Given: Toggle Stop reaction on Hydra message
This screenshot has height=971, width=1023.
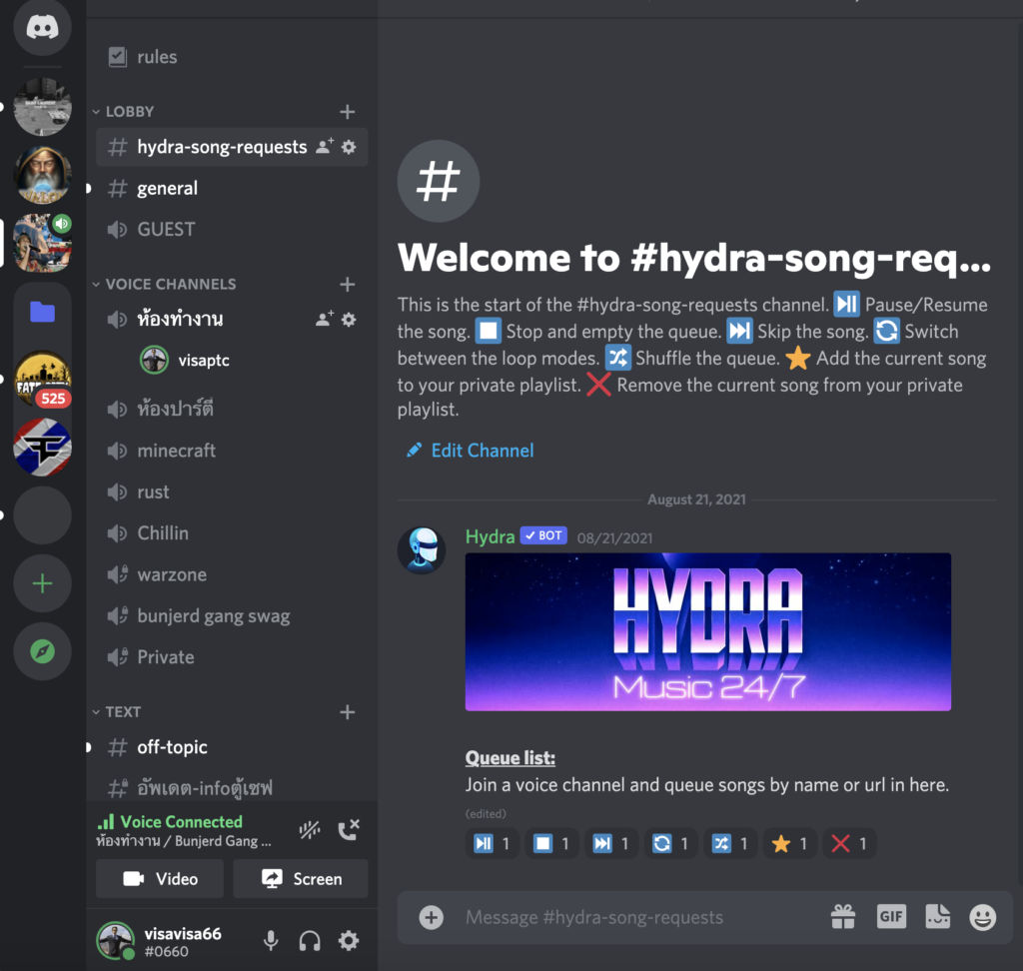Looking at the screenshot, I should [551, 844].
